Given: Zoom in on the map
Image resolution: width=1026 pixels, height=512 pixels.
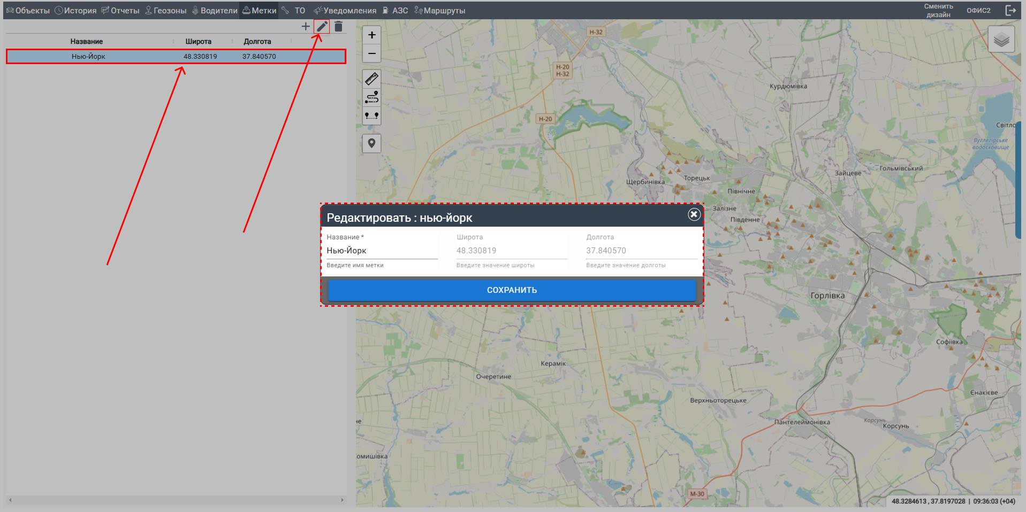Looking at the screenshot, I should pyautogui.click(x=371, y=35).
